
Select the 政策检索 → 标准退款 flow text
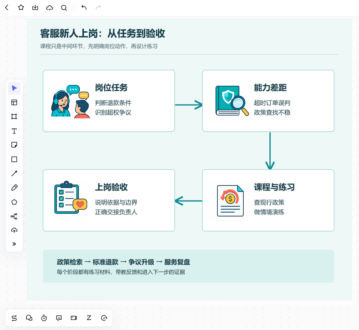tap(123, 262)
